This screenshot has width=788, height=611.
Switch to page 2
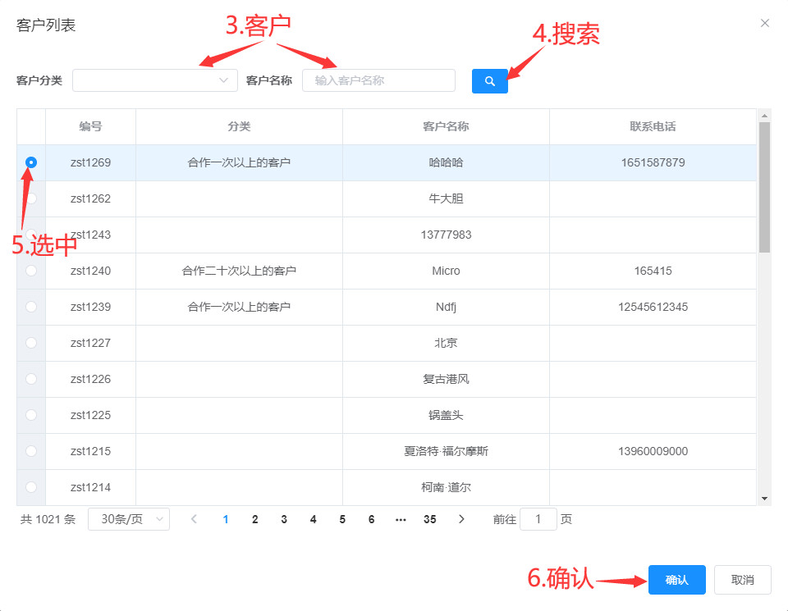pyautogui.click(x=255, y=519)
